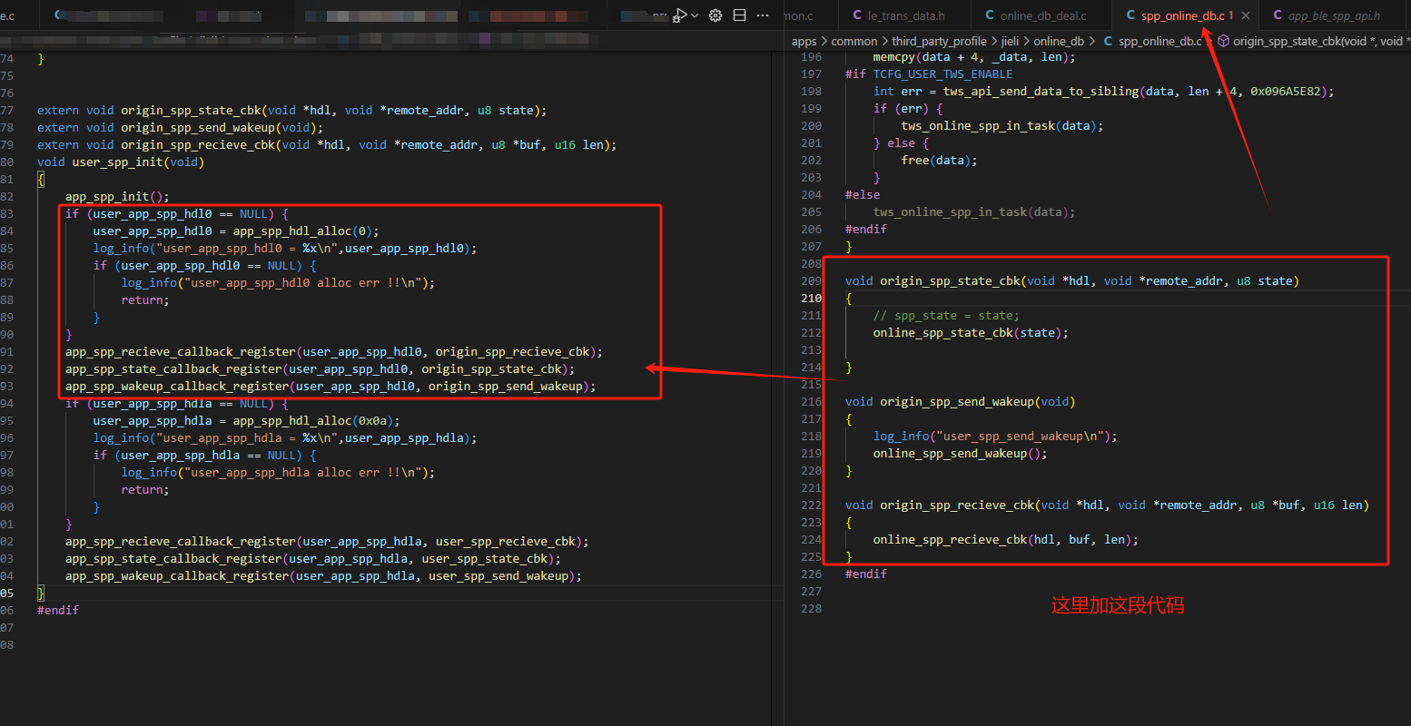Screen dimensions: 1411x726
Task: Open the run options dropdown arrow
Action: pyautogui.click(x=695, y=15)
